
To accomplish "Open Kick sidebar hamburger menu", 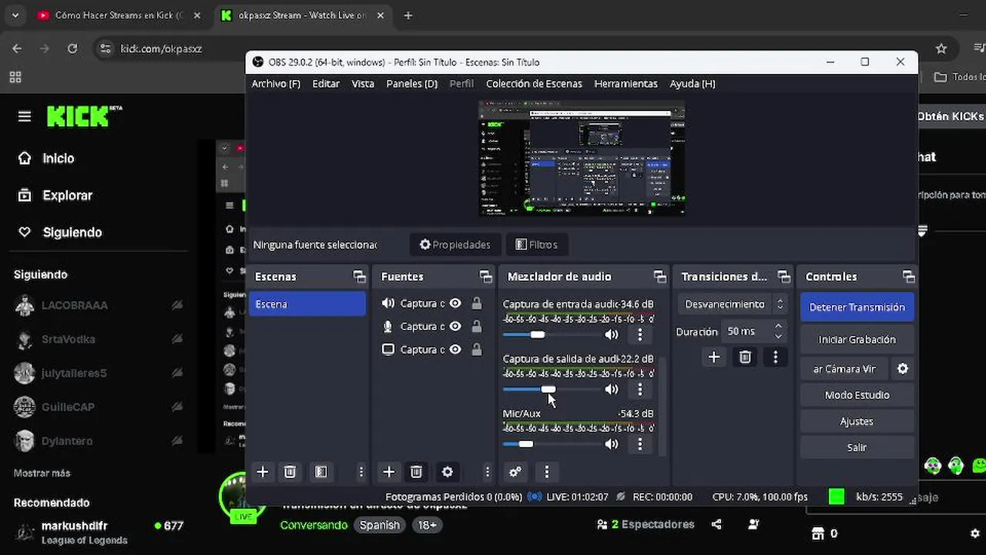I will point(25,116).
